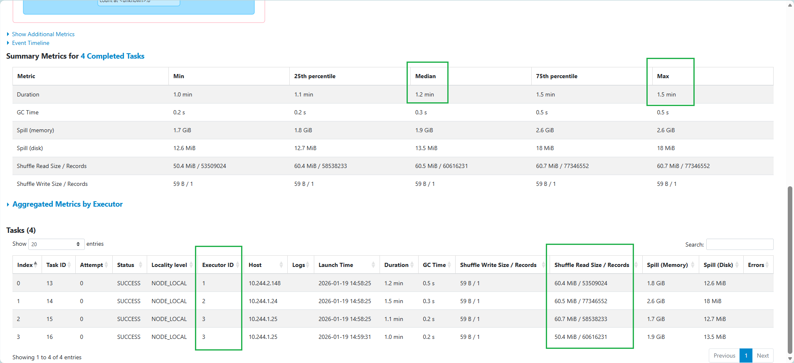Sort by GC Time column icon
Viewport: 794px width, 363px height.
pyautogui.click(x=449, y=265)
